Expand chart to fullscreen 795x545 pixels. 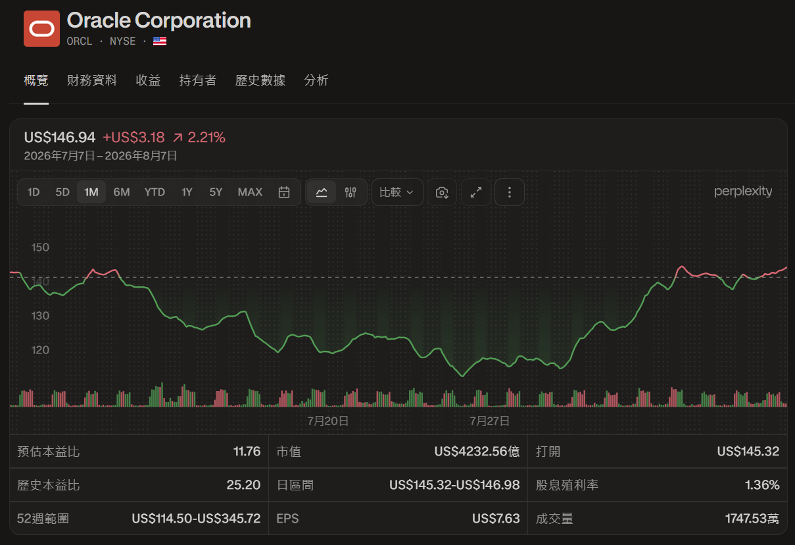(475, 192)
